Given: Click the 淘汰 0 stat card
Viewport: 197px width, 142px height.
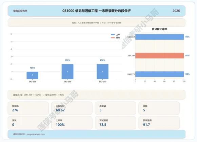Looking at the screenshot, I should [28, 123].
